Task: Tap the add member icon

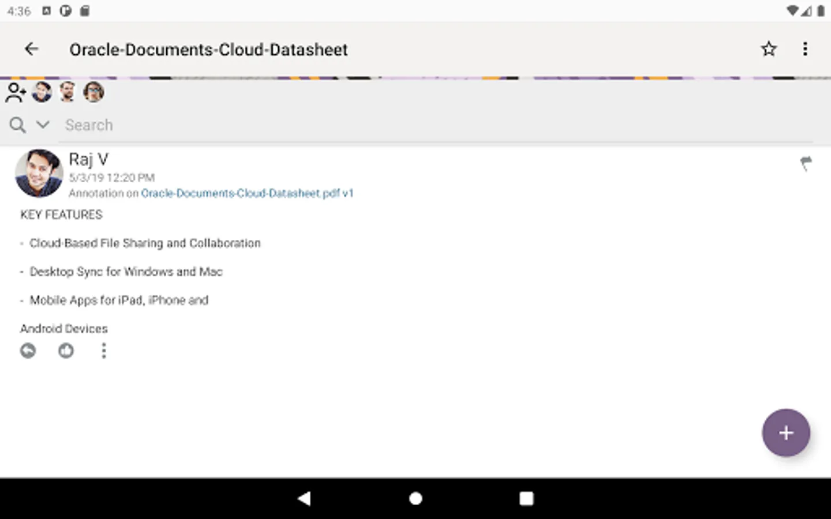Action: pos(16,92)
